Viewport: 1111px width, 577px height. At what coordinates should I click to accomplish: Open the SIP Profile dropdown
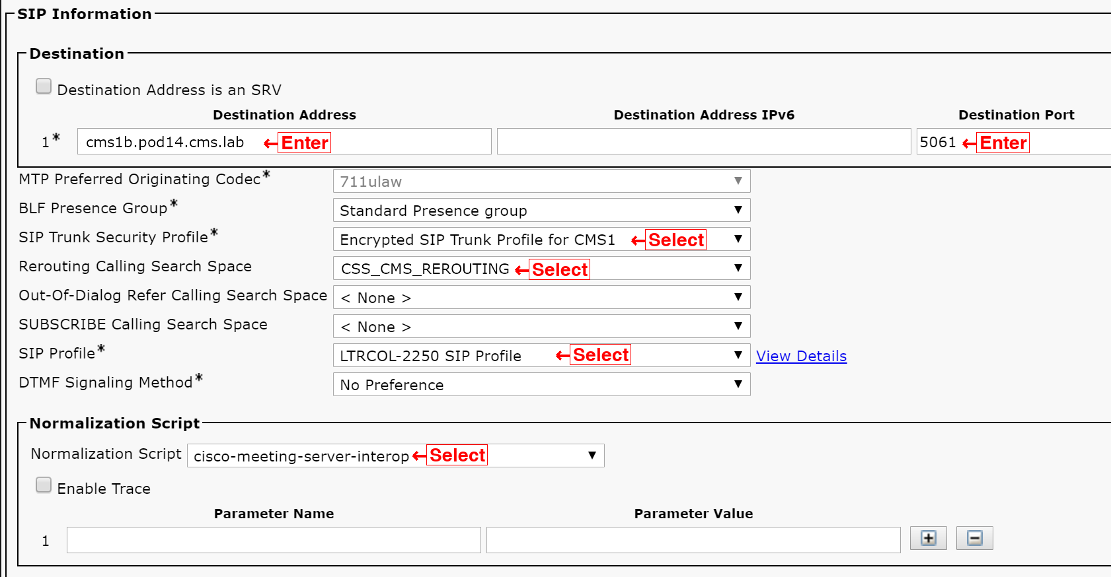point(542,355)
